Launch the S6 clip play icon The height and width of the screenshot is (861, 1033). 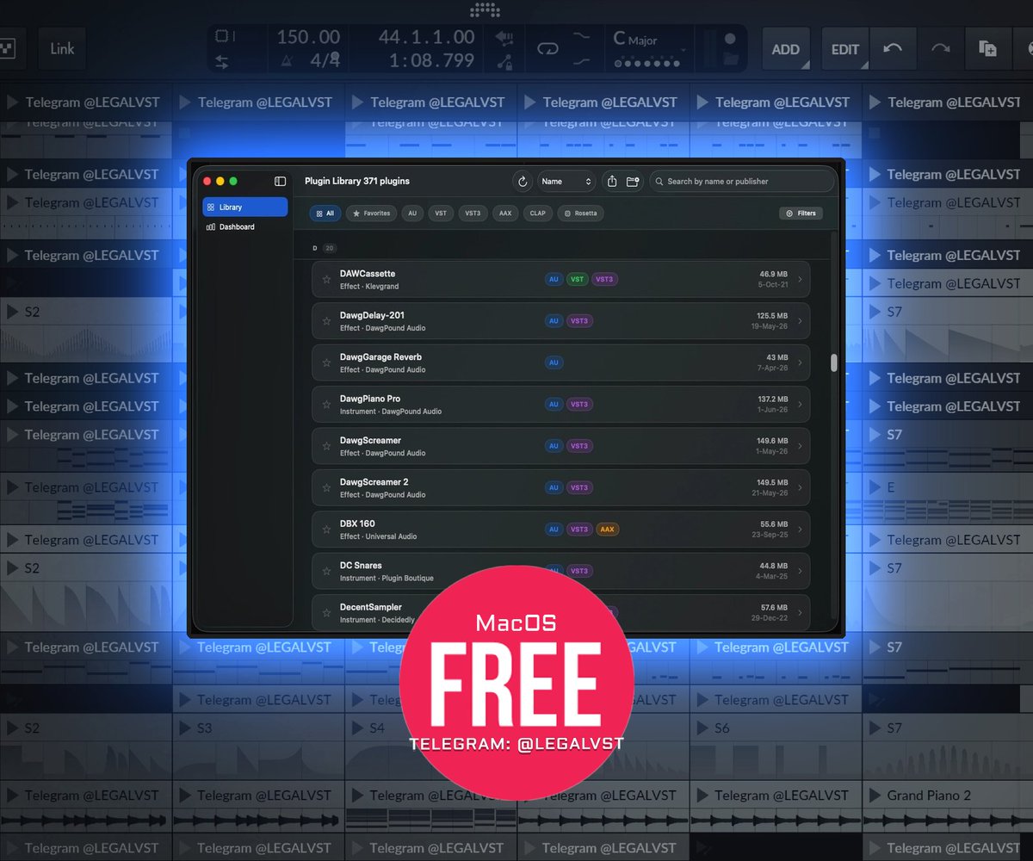point(702,728)
